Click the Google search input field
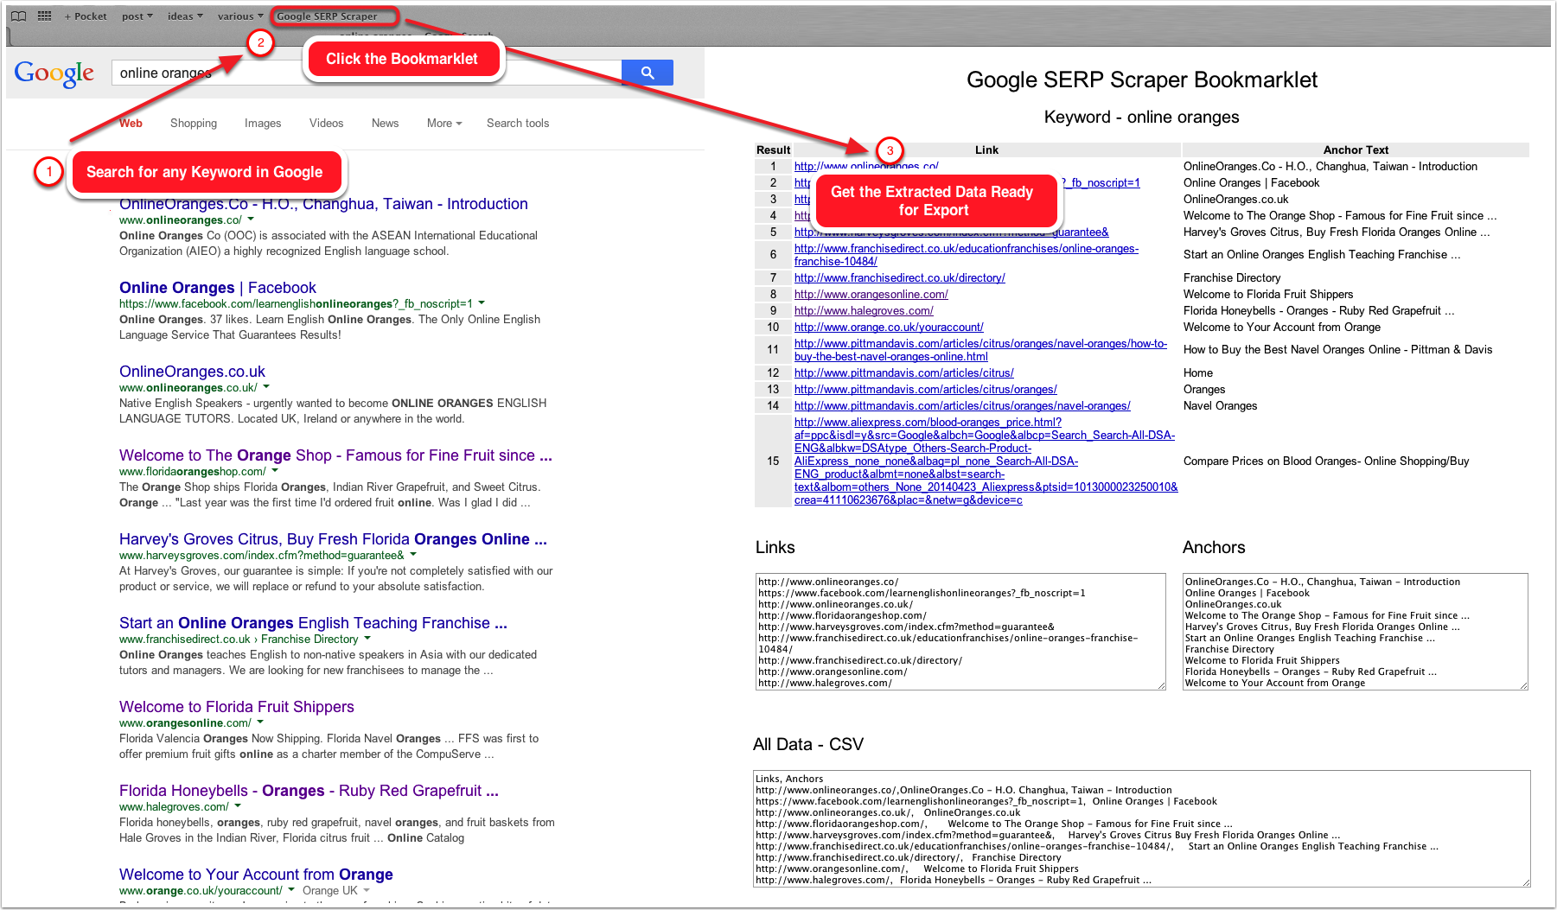This screenshot has width=1557, height=910. [x=367, y=73]
